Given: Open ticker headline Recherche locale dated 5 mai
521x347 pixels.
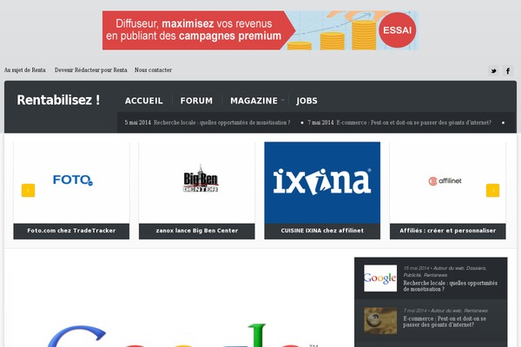Looking at the screenshot, I should 222,122.
